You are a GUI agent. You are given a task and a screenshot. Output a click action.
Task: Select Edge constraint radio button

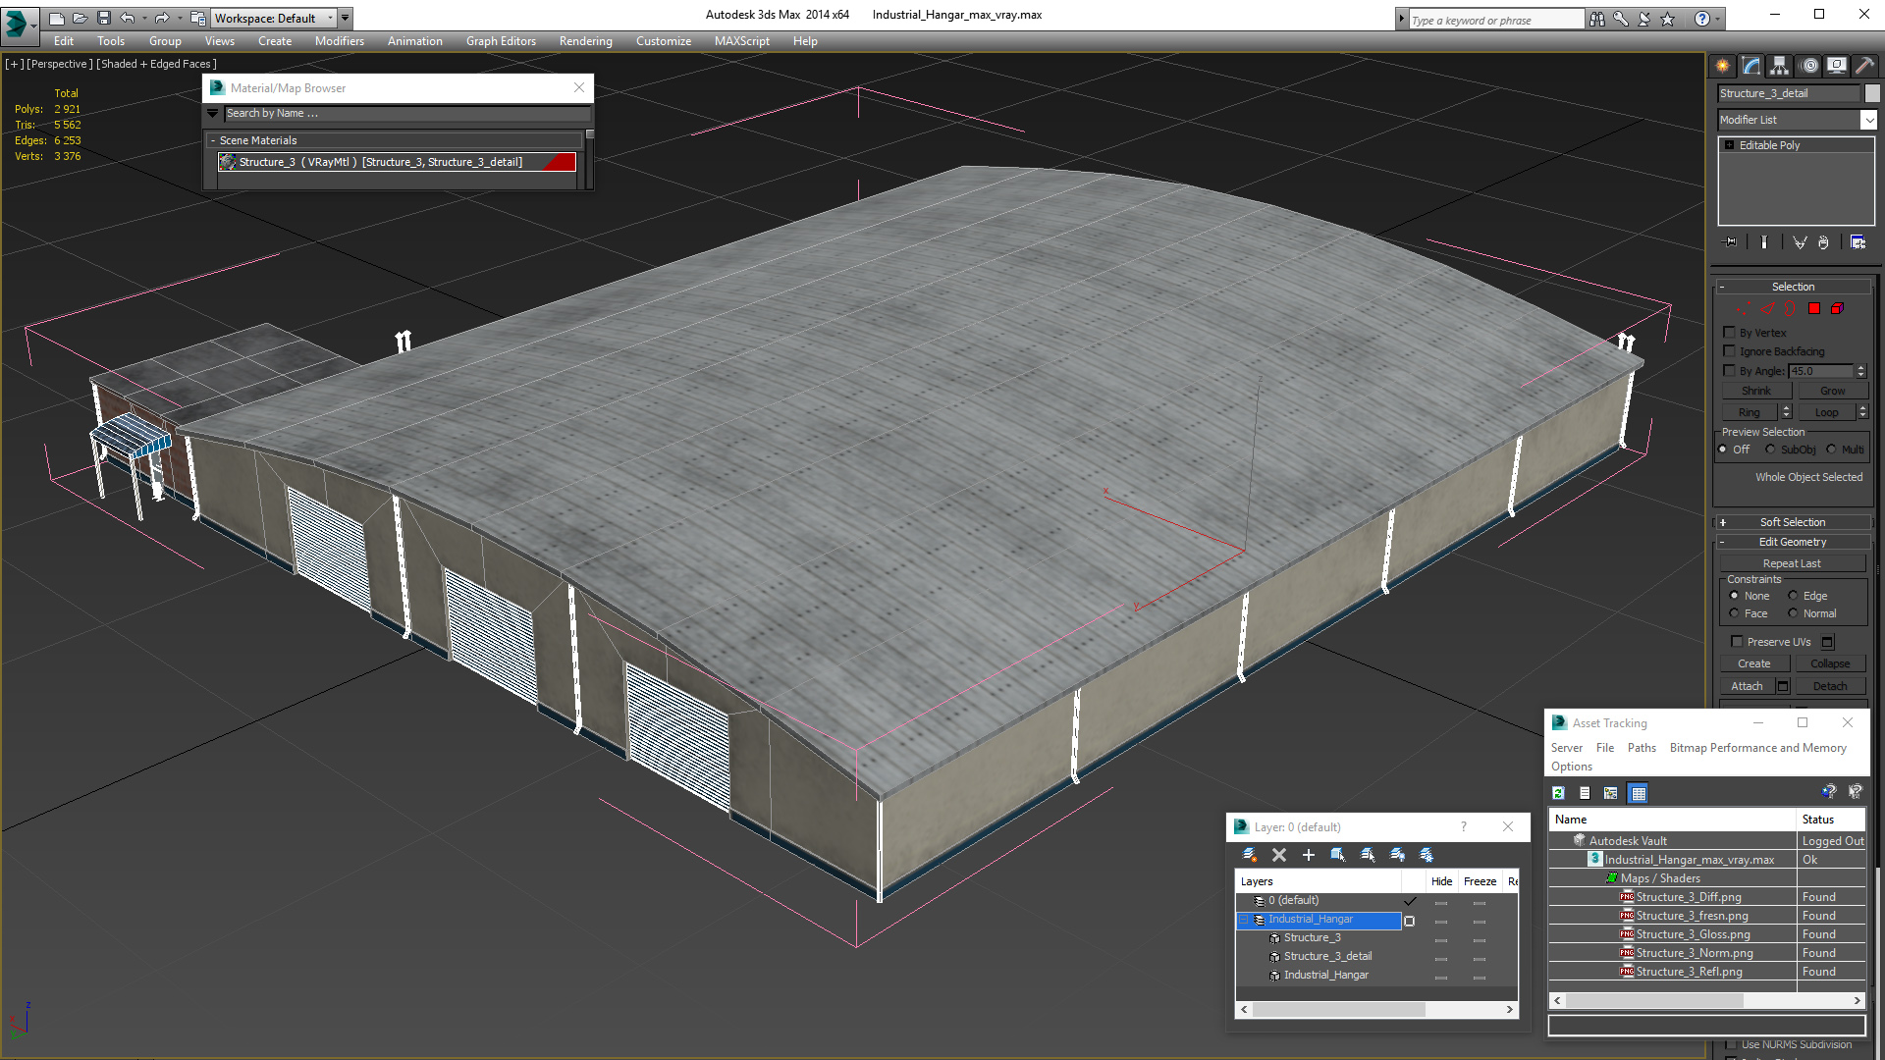1793,596
